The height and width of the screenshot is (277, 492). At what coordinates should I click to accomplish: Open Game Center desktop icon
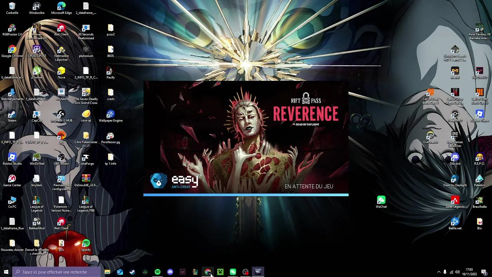coord(12,181)
